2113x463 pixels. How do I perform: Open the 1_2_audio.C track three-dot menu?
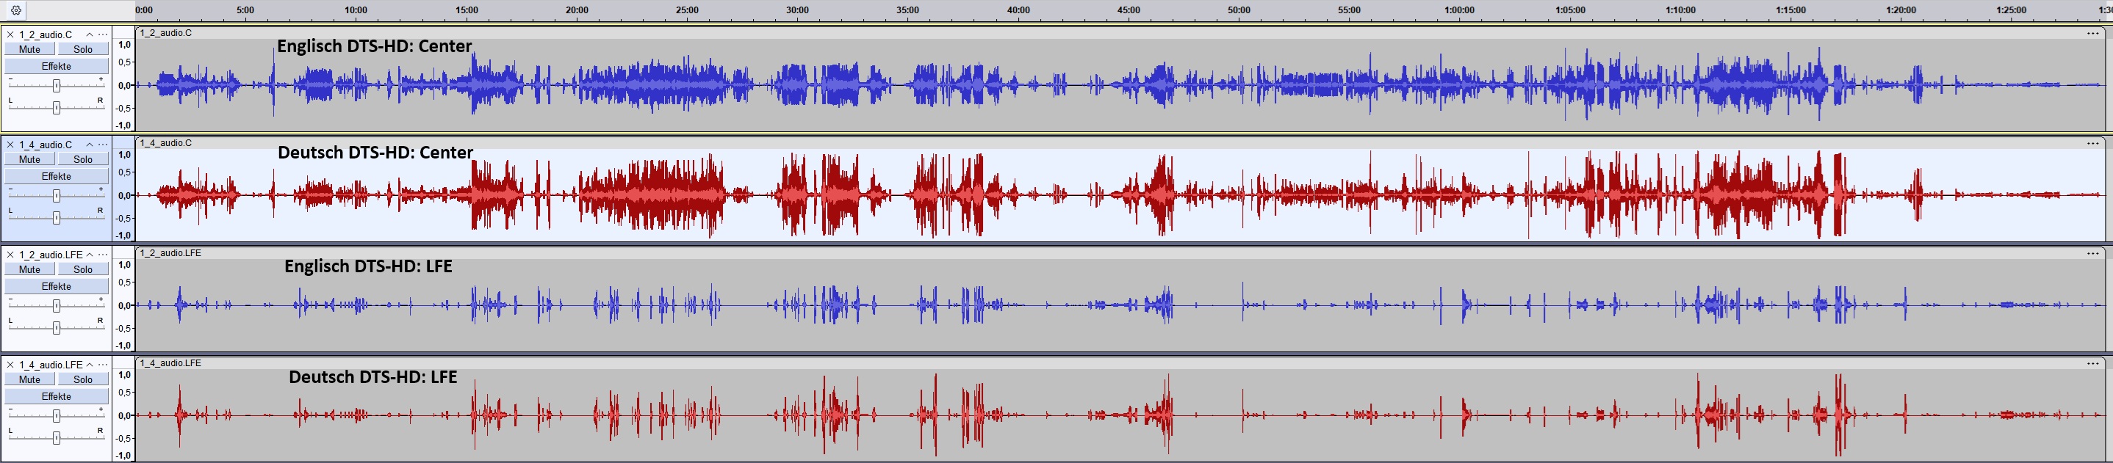(x=103, y=34)
